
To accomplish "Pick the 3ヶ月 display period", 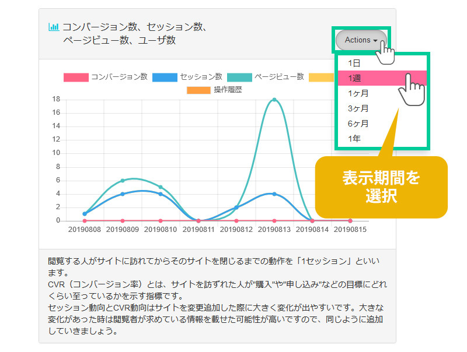I will click(x=358, y=108).
